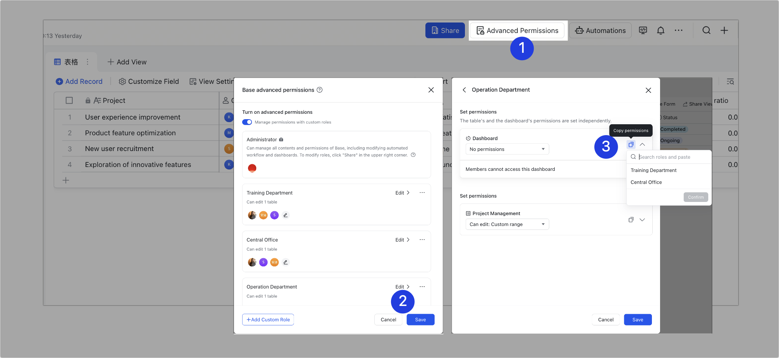Click the back arrow in Operation Department panel

(464, 90)
